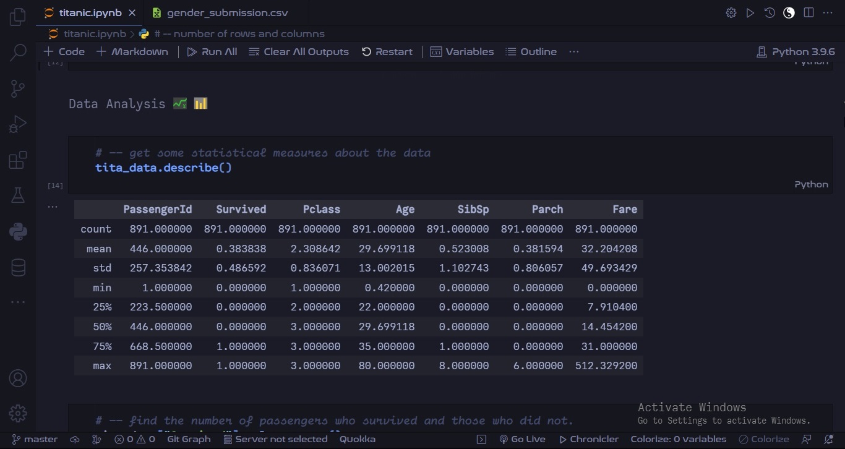Click the Fare column header
This screenshot has height=449, width=845.
[x=625, y=209]
